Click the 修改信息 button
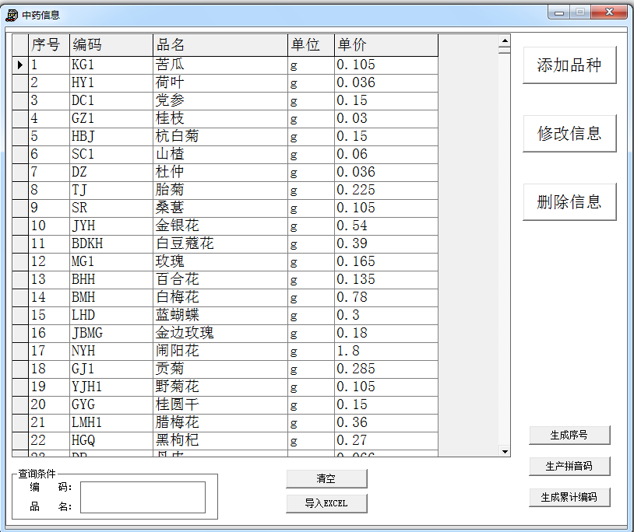Image resolution: width=634 pixels, height=532 pixels. point(569,134)
